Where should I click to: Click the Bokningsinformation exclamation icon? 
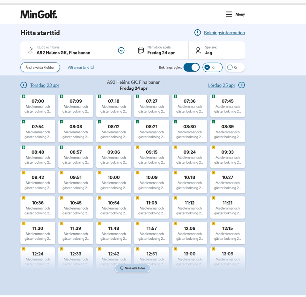click(x=198, y=33)
